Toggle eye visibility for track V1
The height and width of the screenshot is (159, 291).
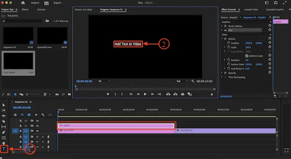tap(37, 131)
